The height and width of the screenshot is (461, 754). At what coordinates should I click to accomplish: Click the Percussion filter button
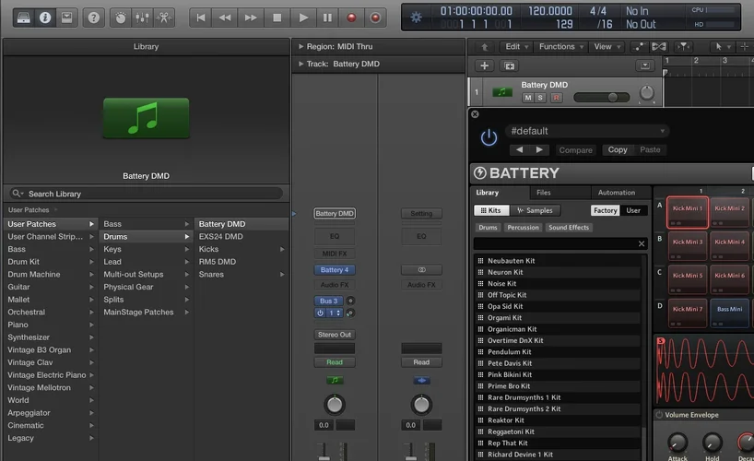tap(523, 228)
